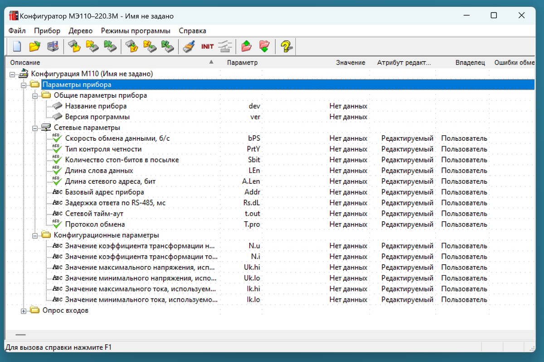Save the configuration with the diskette icon

pos(53,46)
